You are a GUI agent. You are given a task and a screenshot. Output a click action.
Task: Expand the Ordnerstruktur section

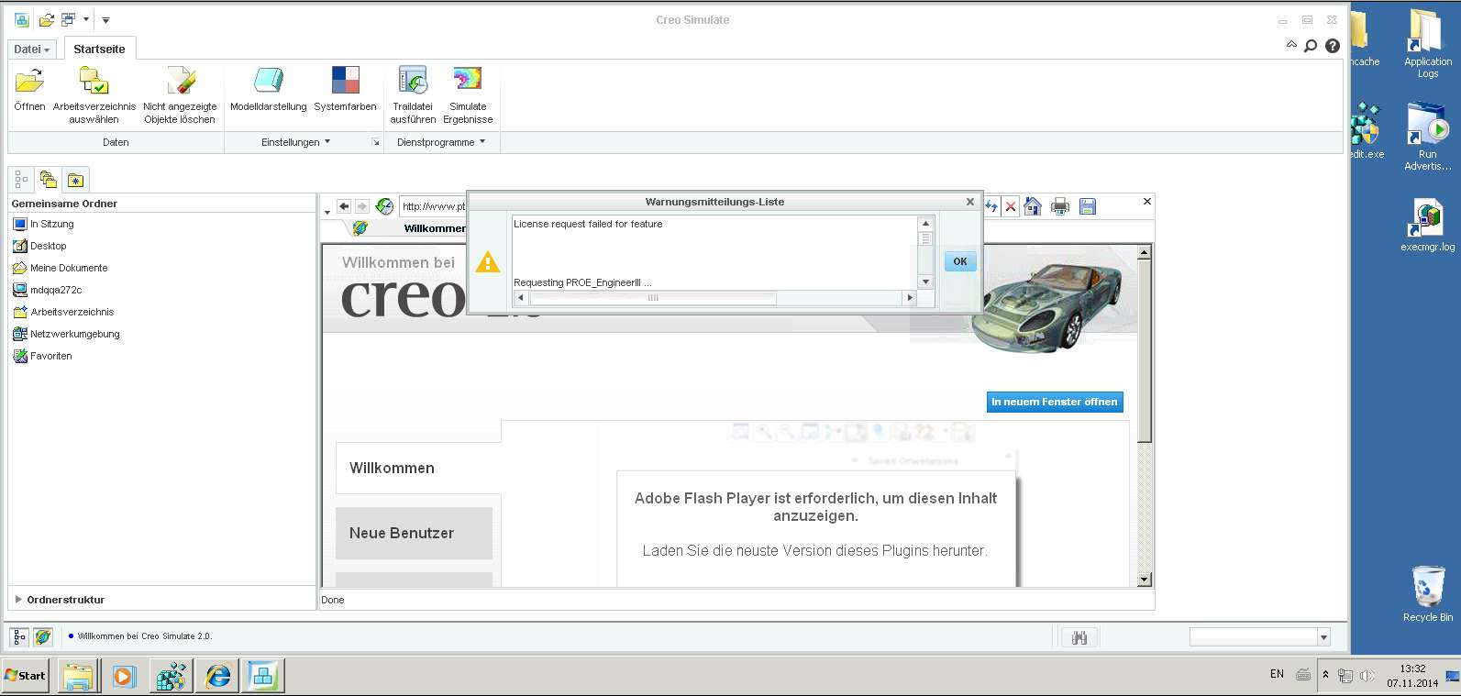pos(60,600)
